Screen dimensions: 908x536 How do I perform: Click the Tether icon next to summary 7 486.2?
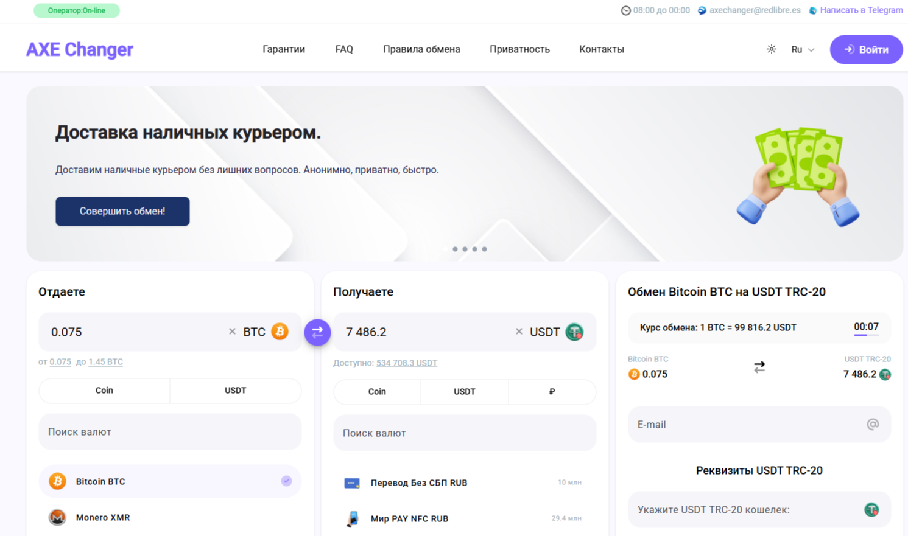pos(885,375)
